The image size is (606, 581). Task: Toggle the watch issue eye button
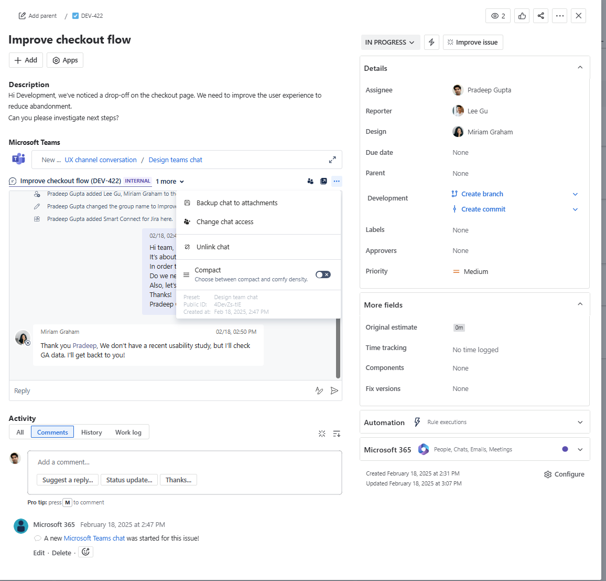point(498,16)
